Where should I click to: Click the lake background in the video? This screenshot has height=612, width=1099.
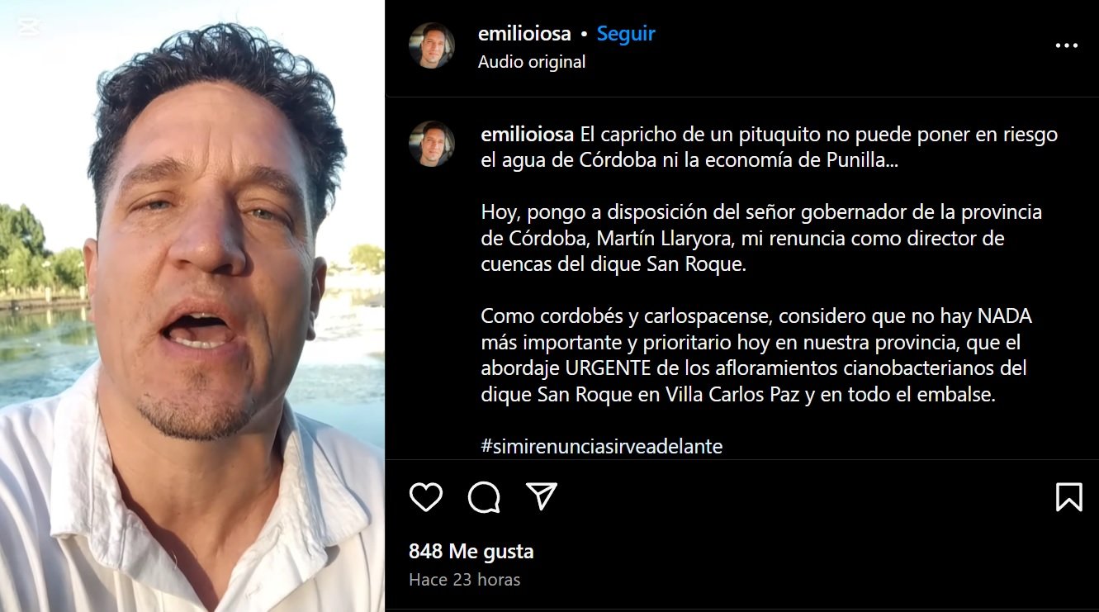(41, 355)
